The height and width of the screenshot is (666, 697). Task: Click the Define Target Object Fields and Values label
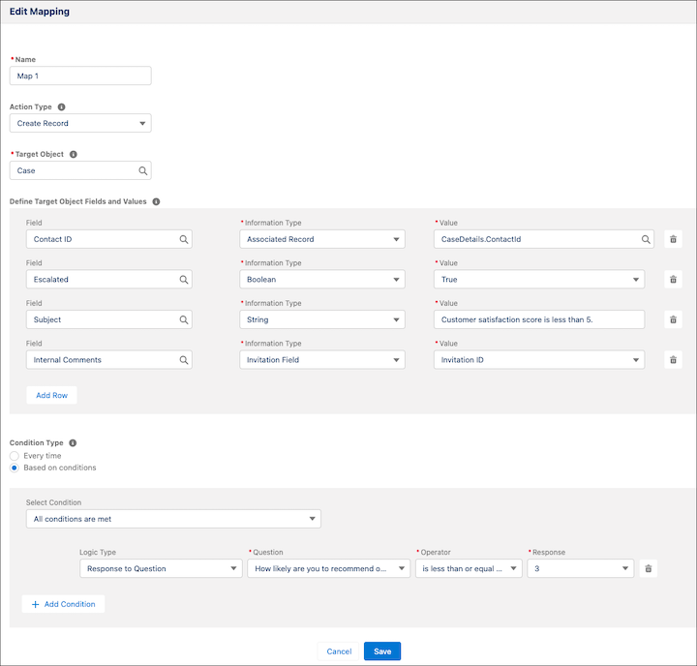(78, 201)
